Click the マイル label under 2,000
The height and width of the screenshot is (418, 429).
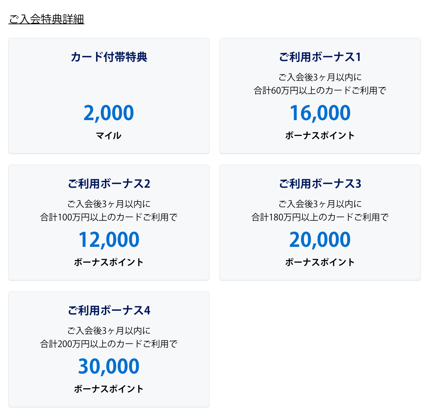[109, 136]
